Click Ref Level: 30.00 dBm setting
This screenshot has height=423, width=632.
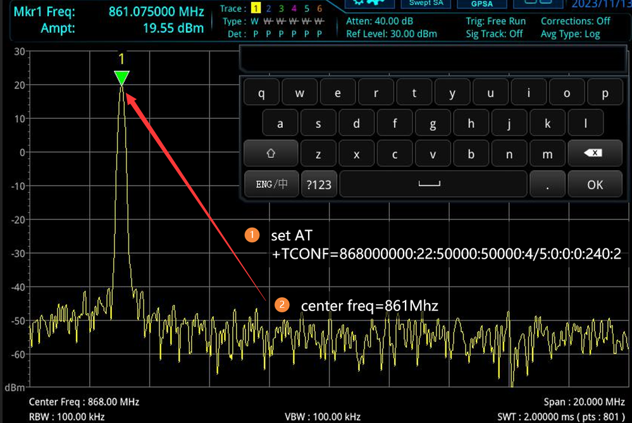392,34
